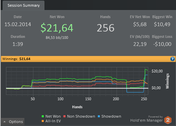Click the Powered by Hold'em Manager link
Screen dimensions: 176x126
[x=146, y=119]
